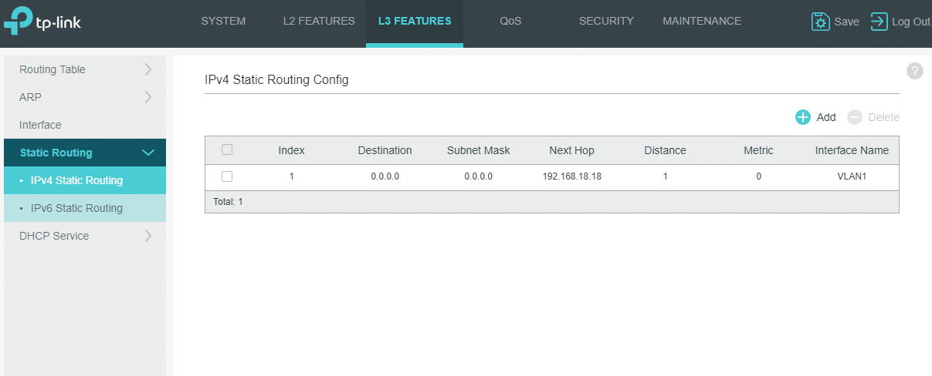Expand the DHCP Service chevron
This screenshot has height=376, width=932.
(148, 236)
